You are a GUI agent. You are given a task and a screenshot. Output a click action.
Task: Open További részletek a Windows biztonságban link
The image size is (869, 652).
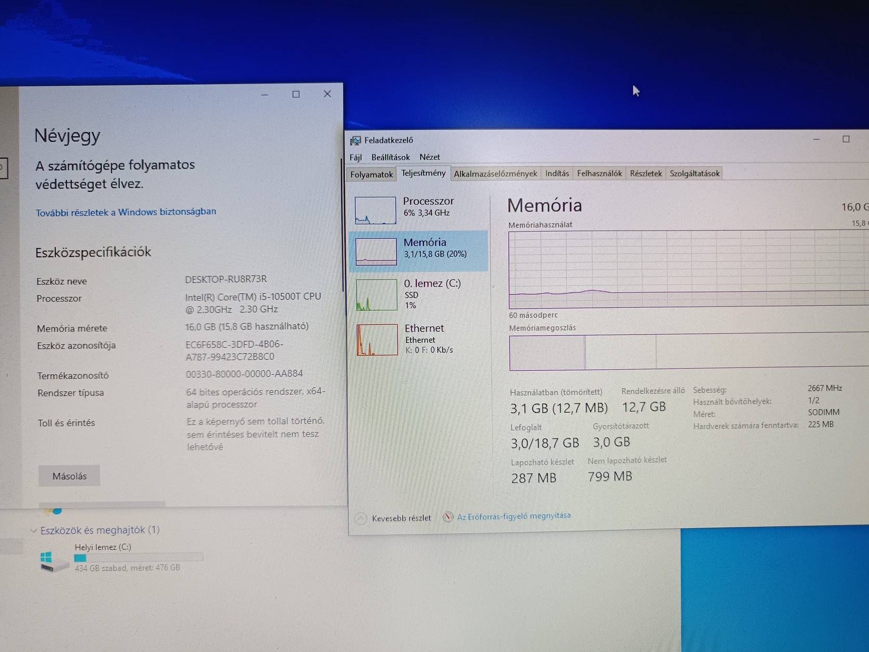pos(126,212)
